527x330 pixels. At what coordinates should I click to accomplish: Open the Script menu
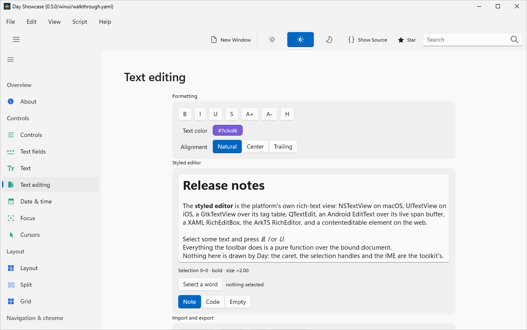pos(80,22)
